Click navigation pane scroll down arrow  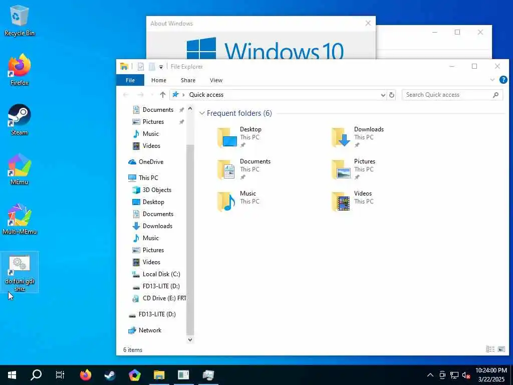[190, 339]
